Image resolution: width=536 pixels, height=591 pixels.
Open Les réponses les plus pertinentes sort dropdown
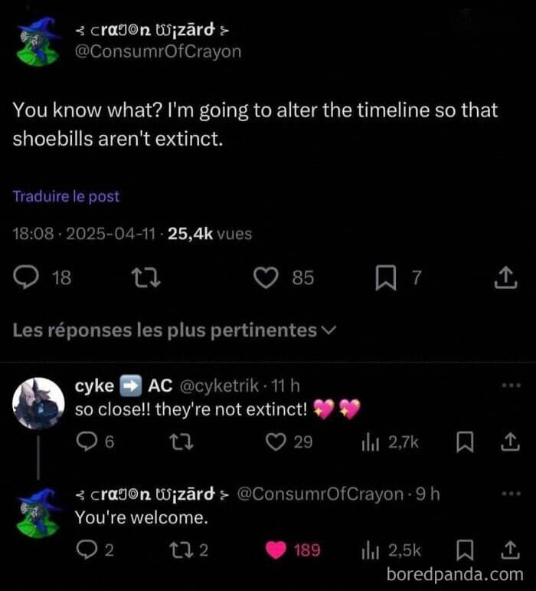pyautogui.click(x=175, y=330)
